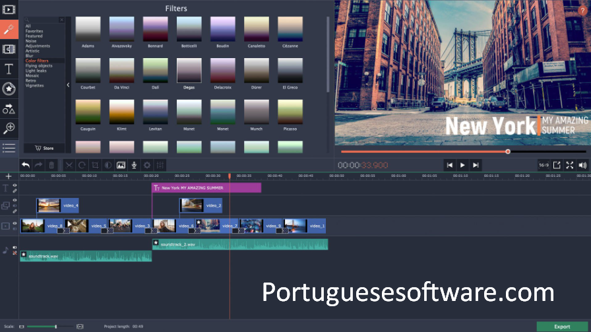This screenshot has height=332, width=591.
Task: Click the microphone Record audio icon
Action: [134, 165]
